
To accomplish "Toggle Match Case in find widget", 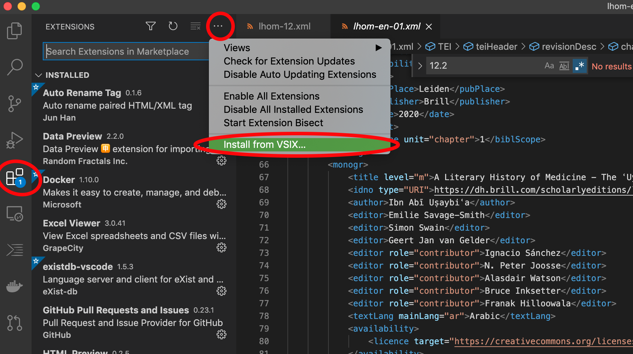I will tap(549, 66).
